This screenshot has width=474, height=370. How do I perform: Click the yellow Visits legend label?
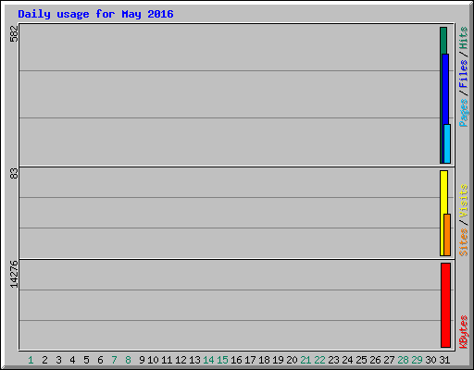pyautogui.click(x=463, y=201)
